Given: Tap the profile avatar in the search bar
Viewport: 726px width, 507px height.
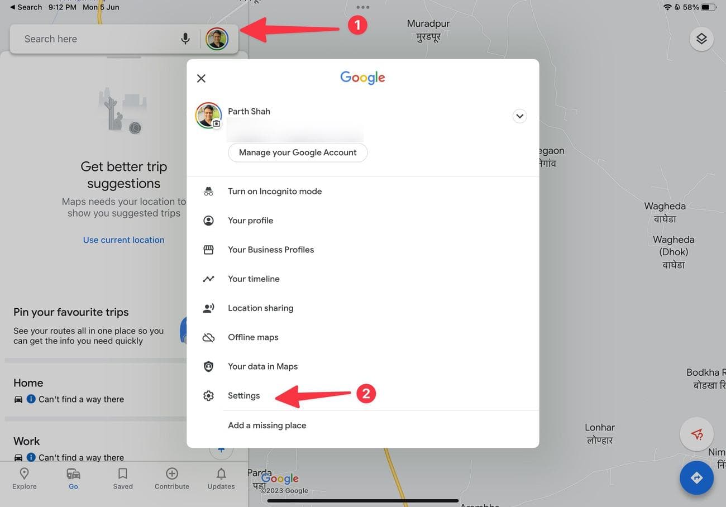Looking at the screenshot, I should [x=217, y=39].
